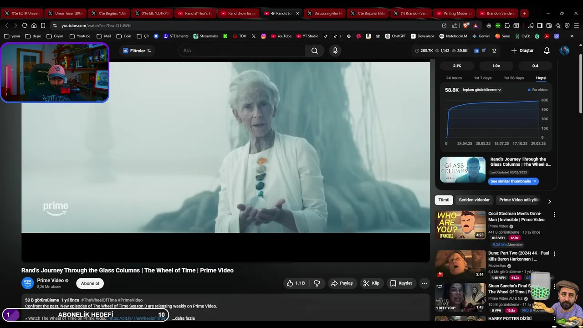Open the account avatar menu
This screenshot has height=328, width=583.
(564, 51)
